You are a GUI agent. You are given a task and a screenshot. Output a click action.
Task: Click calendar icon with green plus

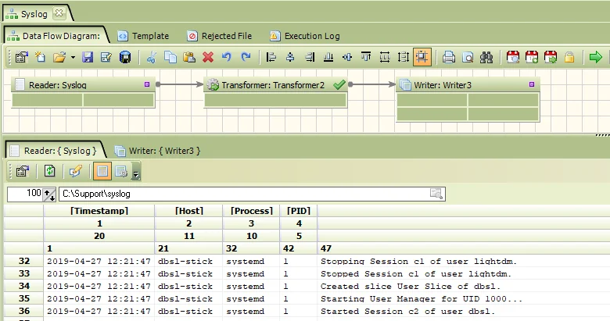[532, 58]
